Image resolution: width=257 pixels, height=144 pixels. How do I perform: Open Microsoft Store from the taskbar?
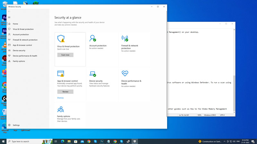pyautogui.click(x=75, y=141)
